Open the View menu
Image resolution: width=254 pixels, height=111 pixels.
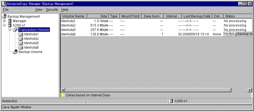point(39,10)
